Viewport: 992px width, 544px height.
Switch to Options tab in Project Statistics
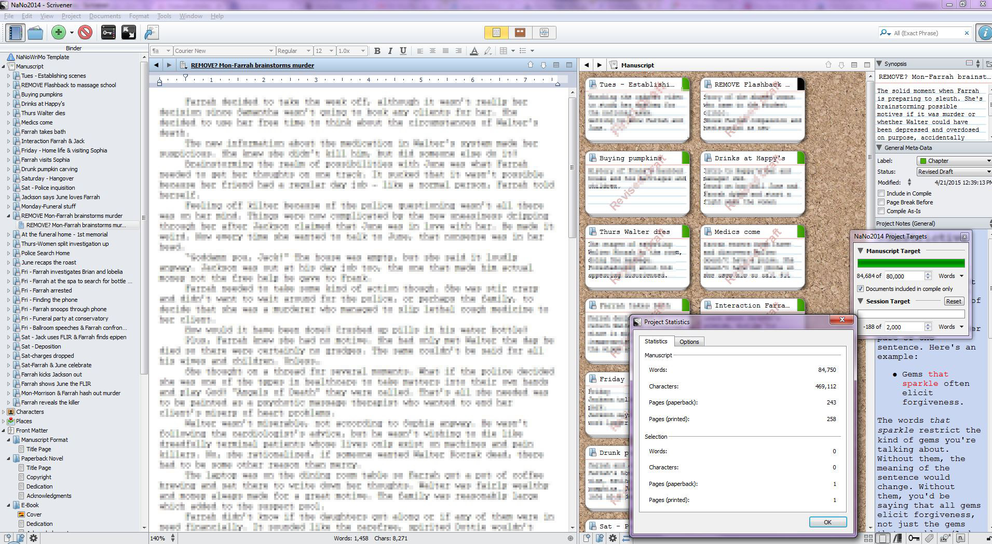click(689, 342)
